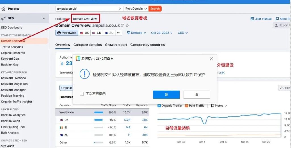
Task: Switch to Compare by countries tab
Action: point(147,45)
